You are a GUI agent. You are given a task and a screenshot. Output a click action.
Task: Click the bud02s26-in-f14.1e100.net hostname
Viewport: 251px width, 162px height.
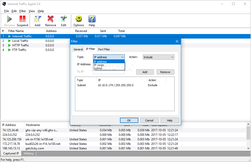43,144
